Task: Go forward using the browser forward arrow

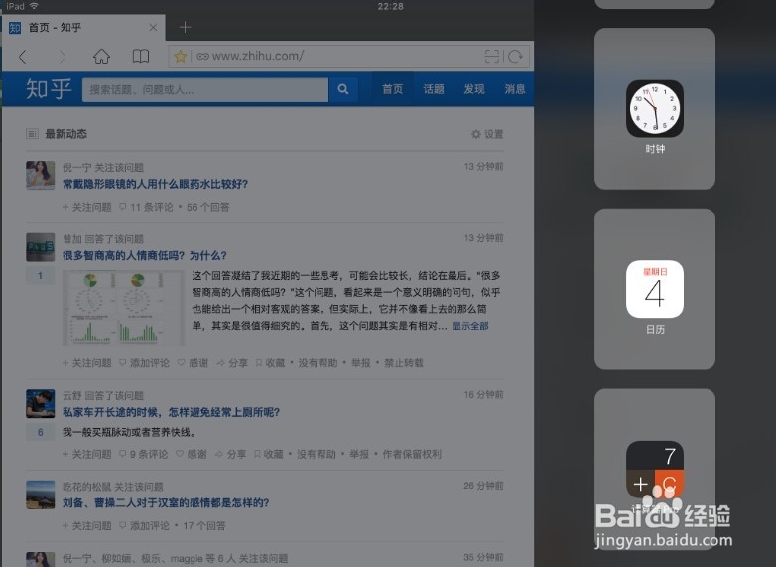Action: [62, 57]
